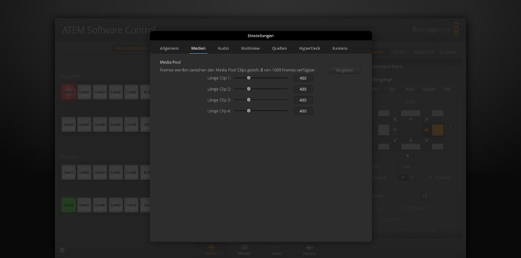Choose the push down-right diagonal arrow
Screen dimensions: 521x258
[426, 140]
